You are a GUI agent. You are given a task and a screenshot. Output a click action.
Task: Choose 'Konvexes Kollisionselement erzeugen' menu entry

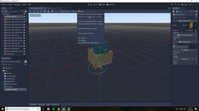coord(90,24)
